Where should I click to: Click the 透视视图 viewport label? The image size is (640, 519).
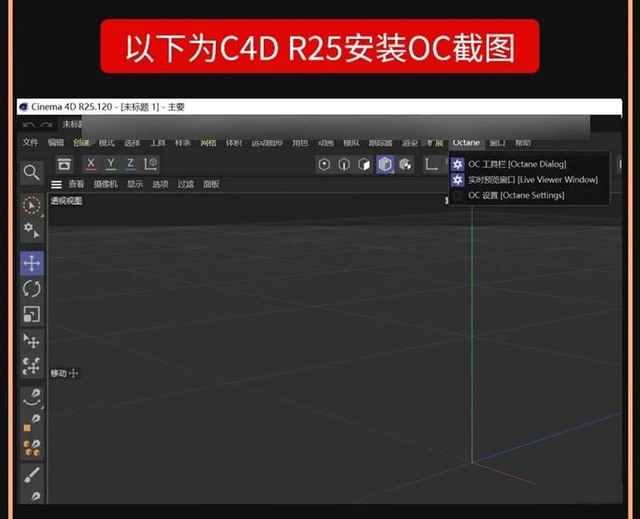pyautogui.click(x=68, y=201)
